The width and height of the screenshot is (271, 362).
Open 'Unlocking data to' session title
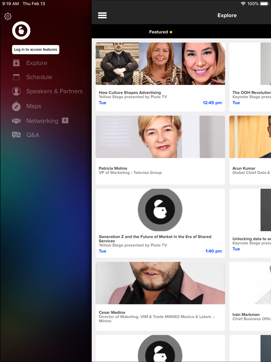click(x=251, y=239)
